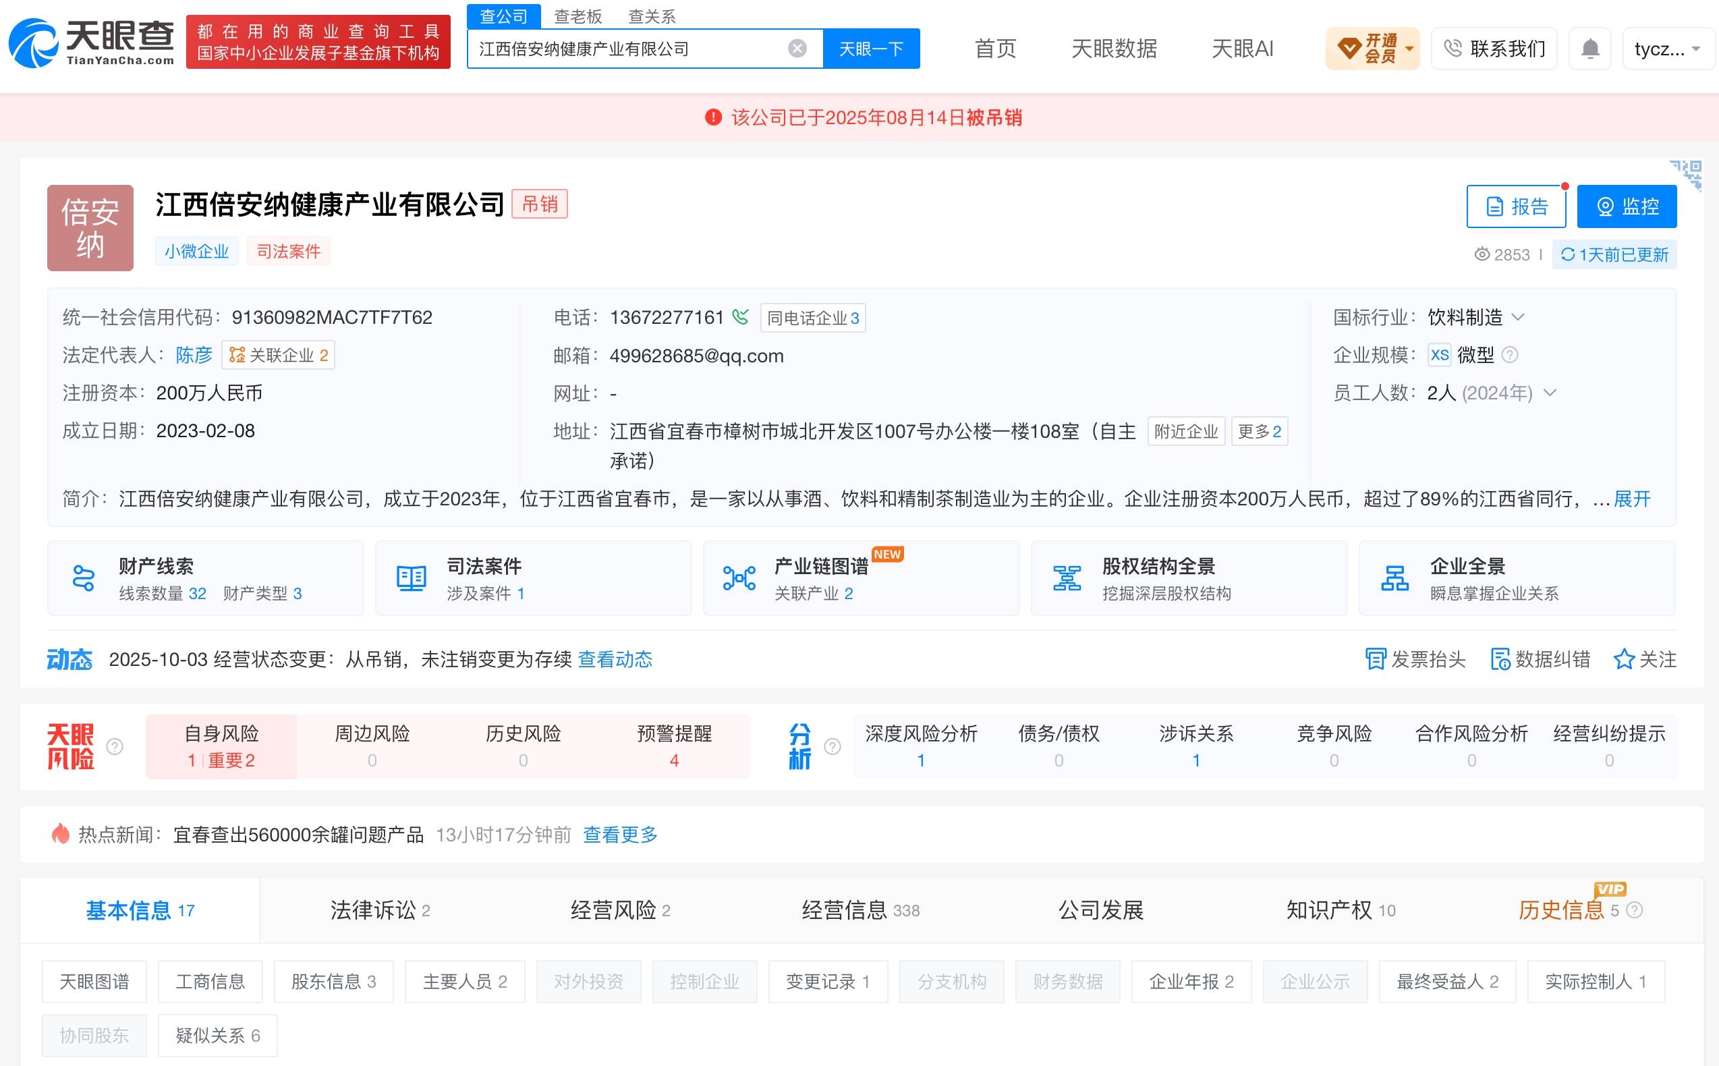Open 涉诉关系 analysis item
Screen dimensions: 1719x1066
1196,747
